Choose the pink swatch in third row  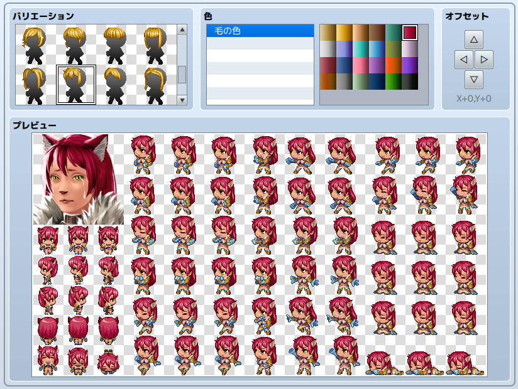pyautogui.click(x=360, y=65)
